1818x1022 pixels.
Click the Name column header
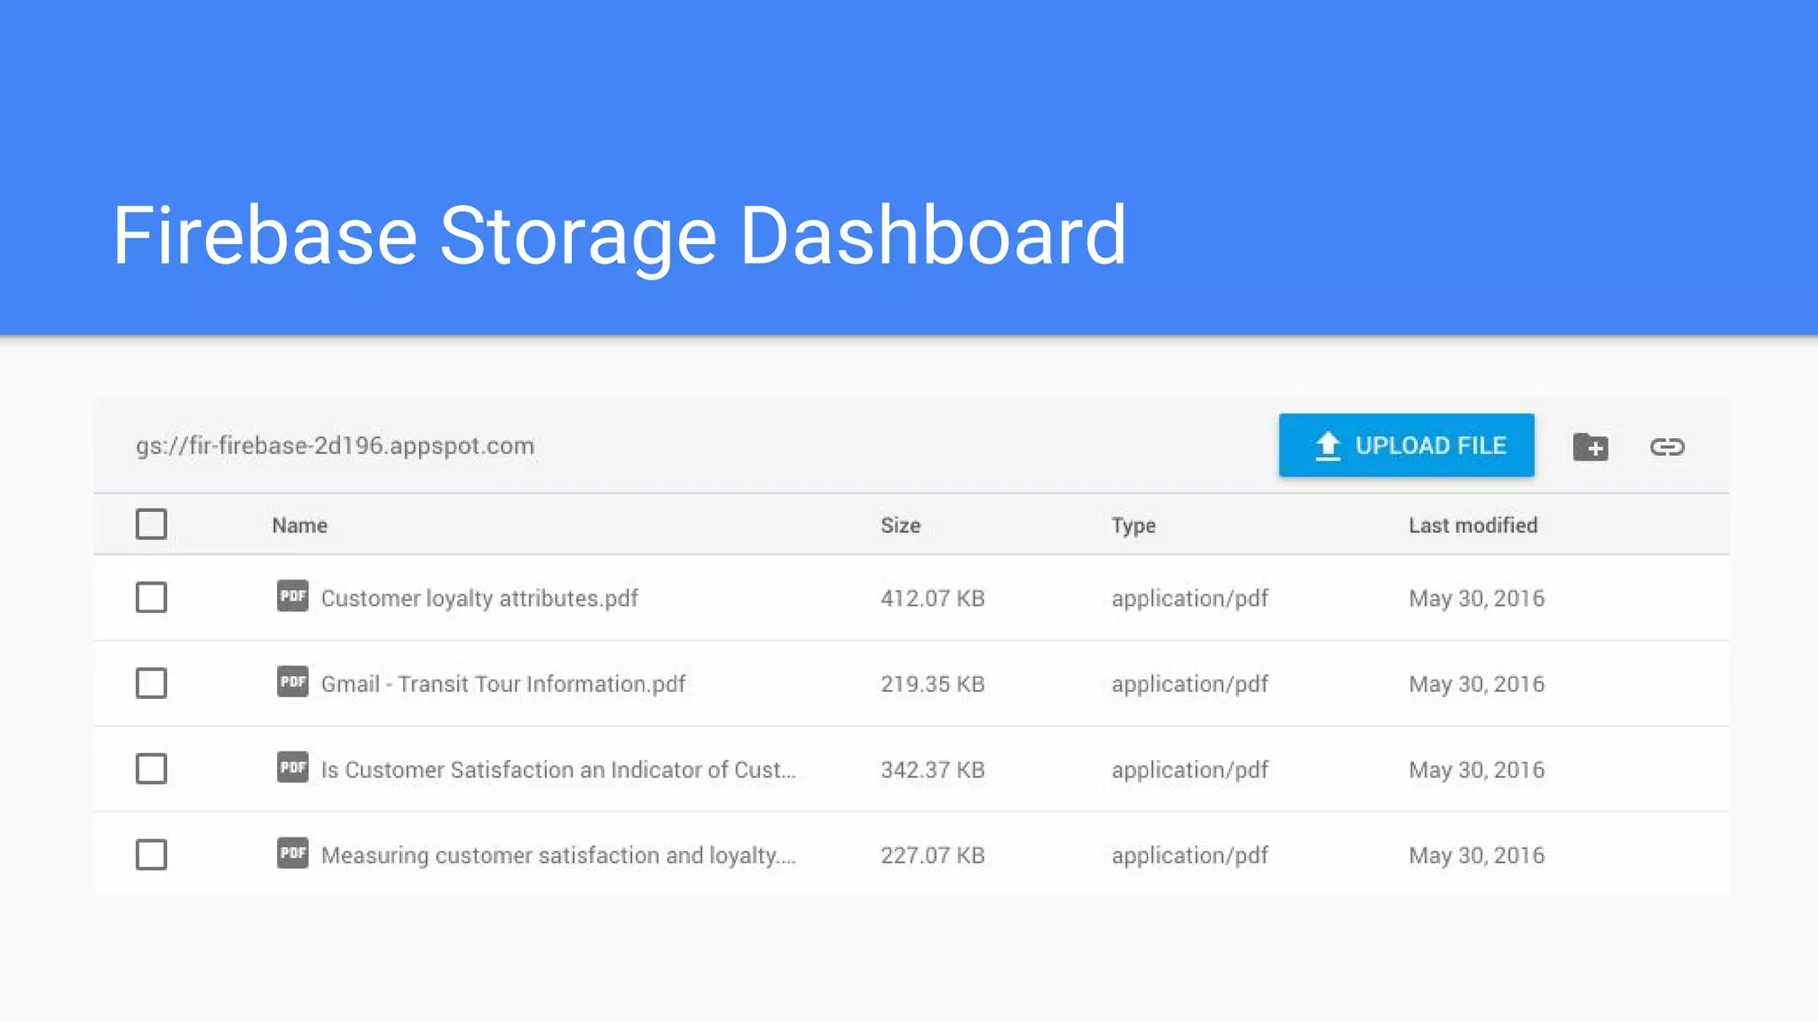point(299,525)
